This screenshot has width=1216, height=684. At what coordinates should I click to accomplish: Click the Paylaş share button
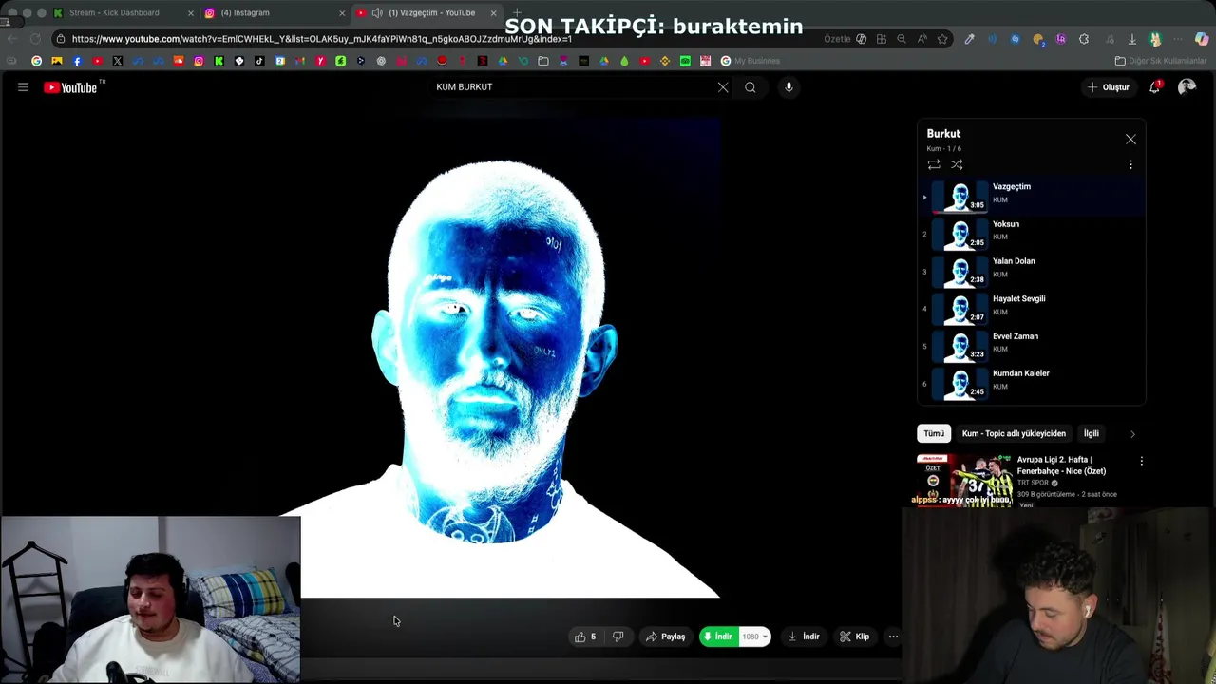[x=665, y=636]
